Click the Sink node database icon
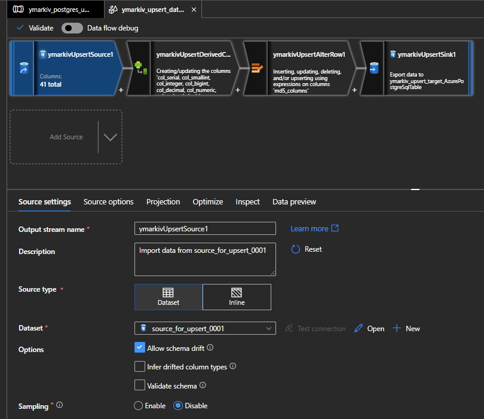 pyautogui.click(x=373, y=69)
